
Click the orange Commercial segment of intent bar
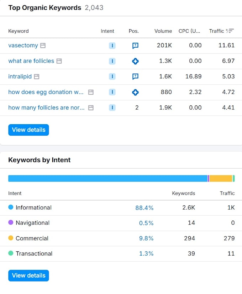(221, 179)
